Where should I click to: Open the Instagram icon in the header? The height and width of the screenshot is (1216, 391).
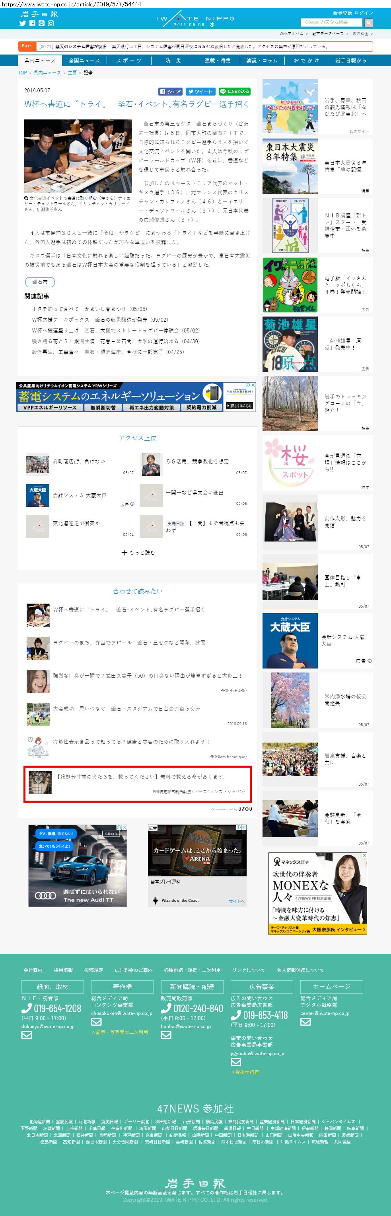51,23
